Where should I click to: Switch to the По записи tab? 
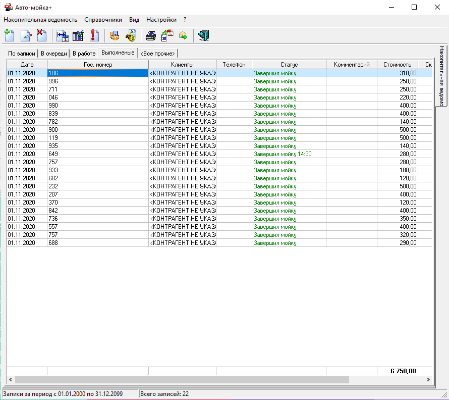(x=22, y=54)
